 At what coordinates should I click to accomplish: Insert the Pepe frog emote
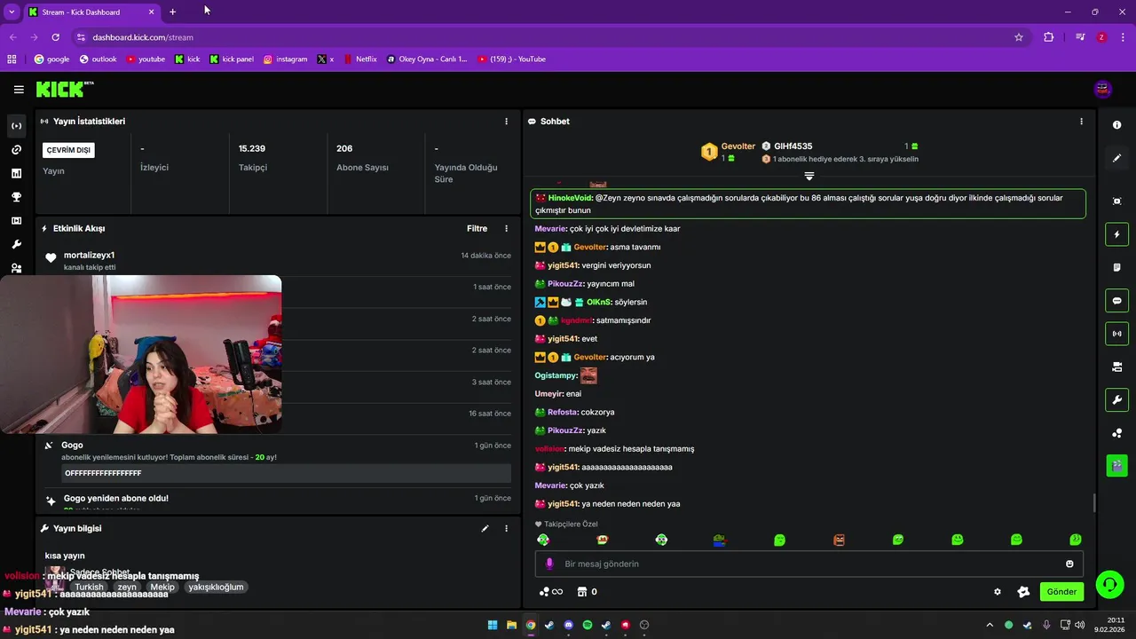point(720,540)
